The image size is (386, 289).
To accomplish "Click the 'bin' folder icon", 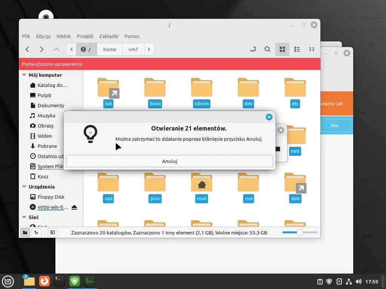I will coord(108,88).
